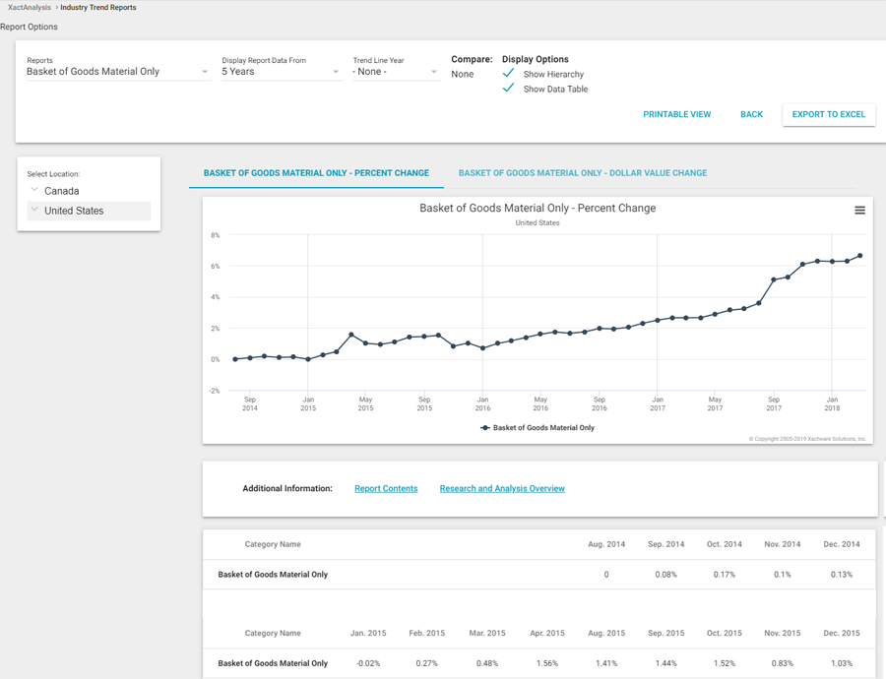Viewport: 886px width, 679px height.
Task: Toggle Basket of Goods legend series marker
Action: click(x=485, y=428)
